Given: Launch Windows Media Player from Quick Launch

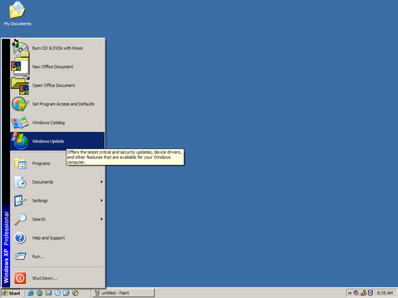Looking at the screenshot, I should click(x=75, y=293).
